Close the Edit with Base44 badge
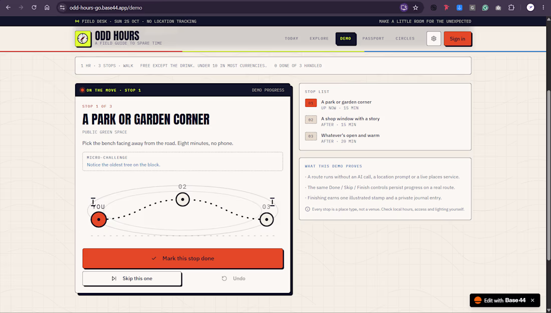The image size is (551, 313). tap(532, 300)
